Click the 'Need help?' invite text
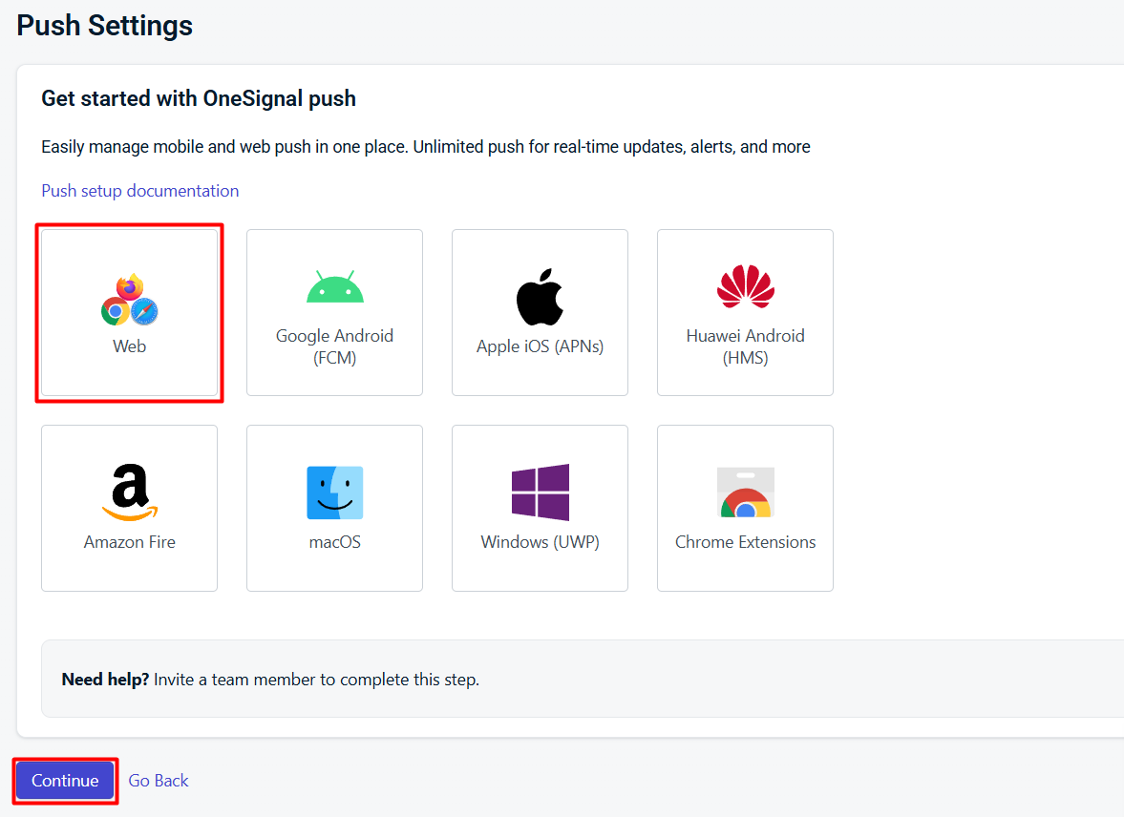The image size is (1124, 817). click(x=270, y=680)
